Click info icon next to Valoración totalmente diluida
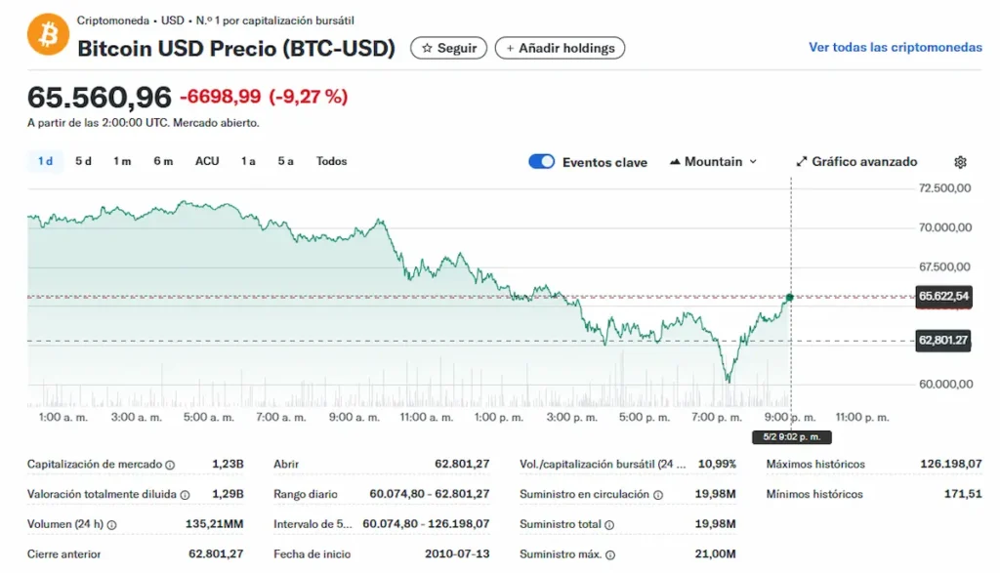 pos(185,495)
